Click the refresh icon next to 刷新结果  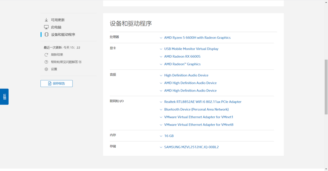tap(46, 55)
